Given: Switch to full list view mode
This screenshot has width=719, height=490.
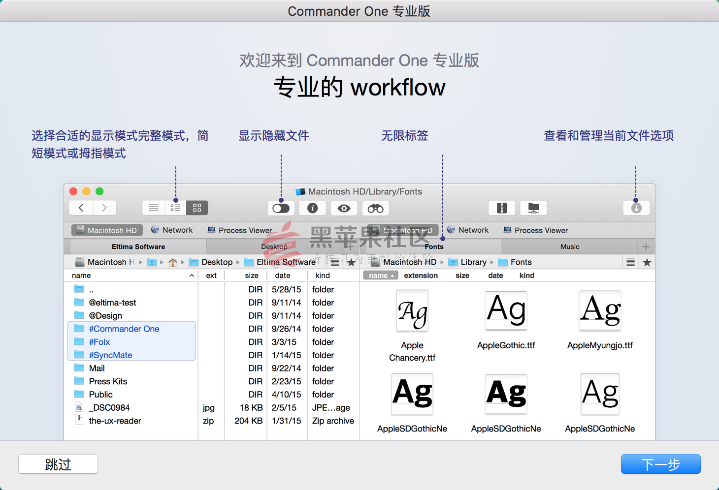Looking at the screenshot, I should coord(154,208).
